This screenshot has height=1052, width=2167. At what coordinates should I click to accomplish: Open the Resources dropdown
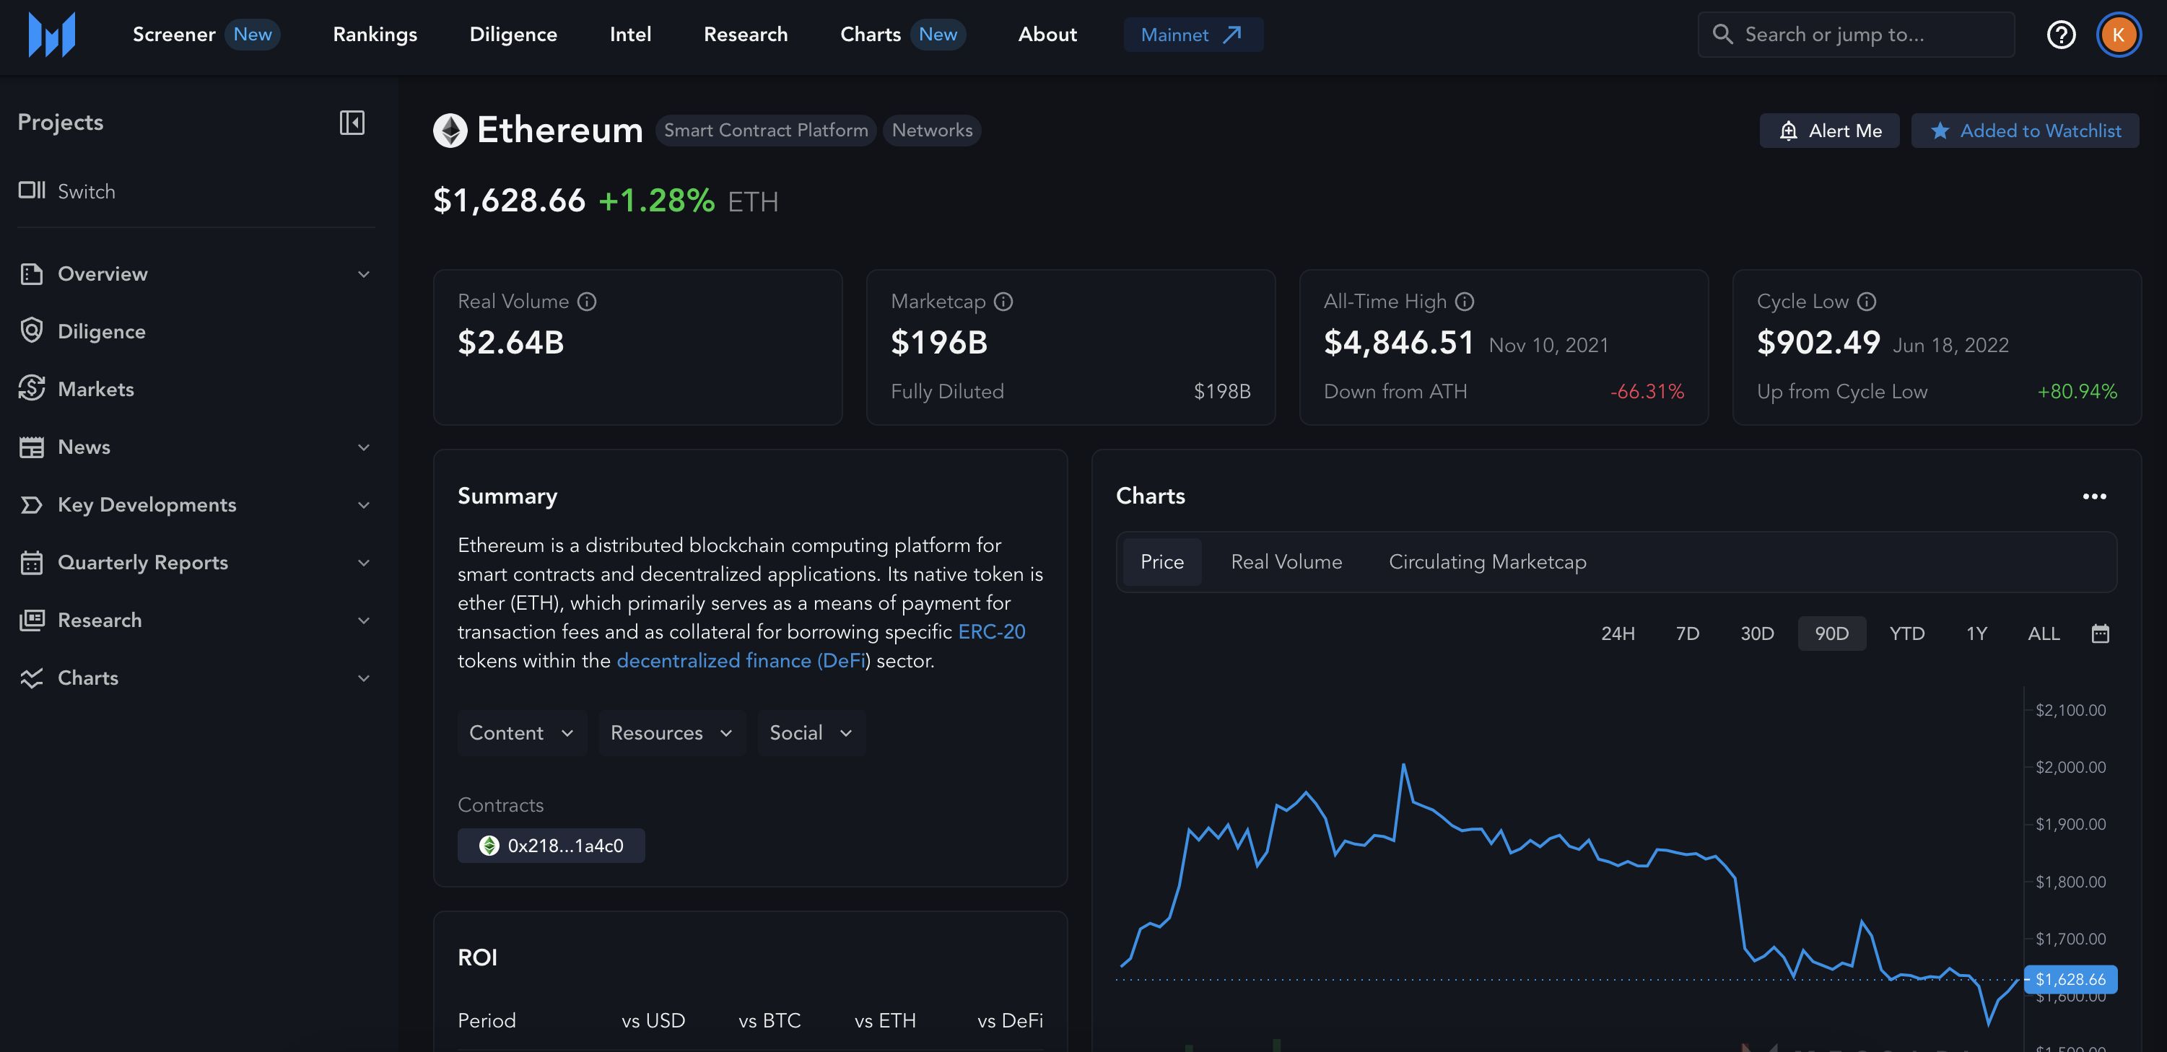(671, 732)
